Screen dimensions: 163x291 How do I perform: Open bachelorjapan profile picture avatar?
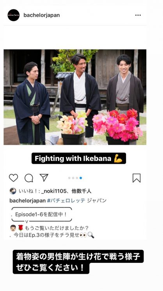click(14, 15)
